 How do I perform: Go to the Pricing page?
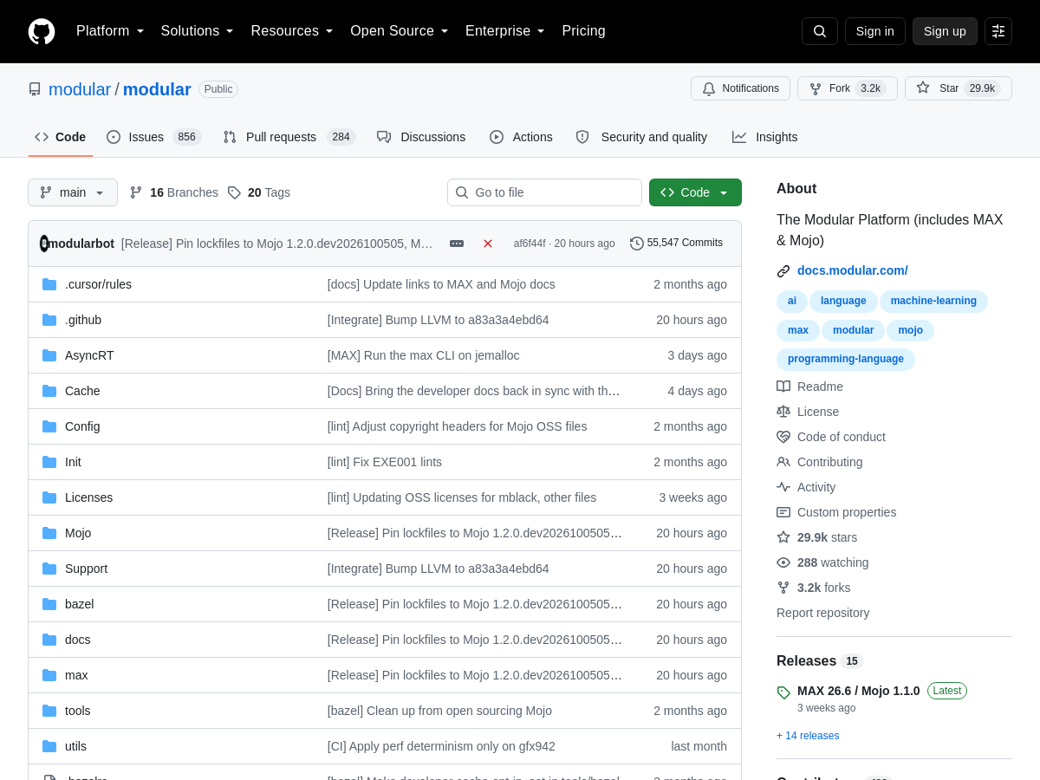coord(583,31)
